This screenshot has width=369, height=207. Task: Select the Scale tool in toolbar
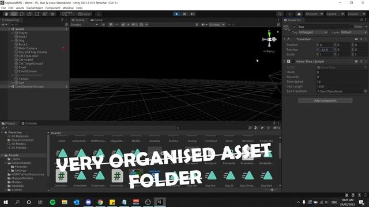pos(29,14)
